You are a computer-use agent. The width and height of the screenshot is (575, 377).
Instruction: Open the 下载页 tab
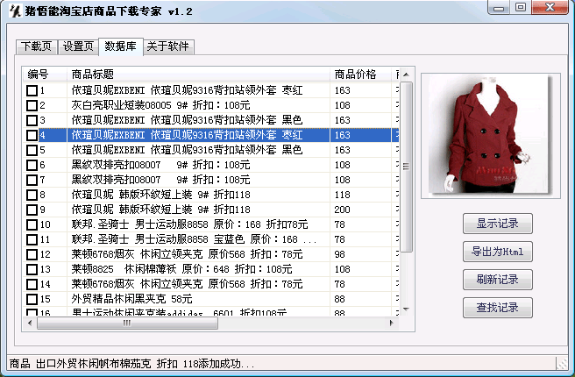coord(36,47)
